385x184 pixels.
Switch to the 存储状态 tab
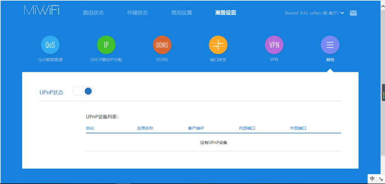pos(137,13)
